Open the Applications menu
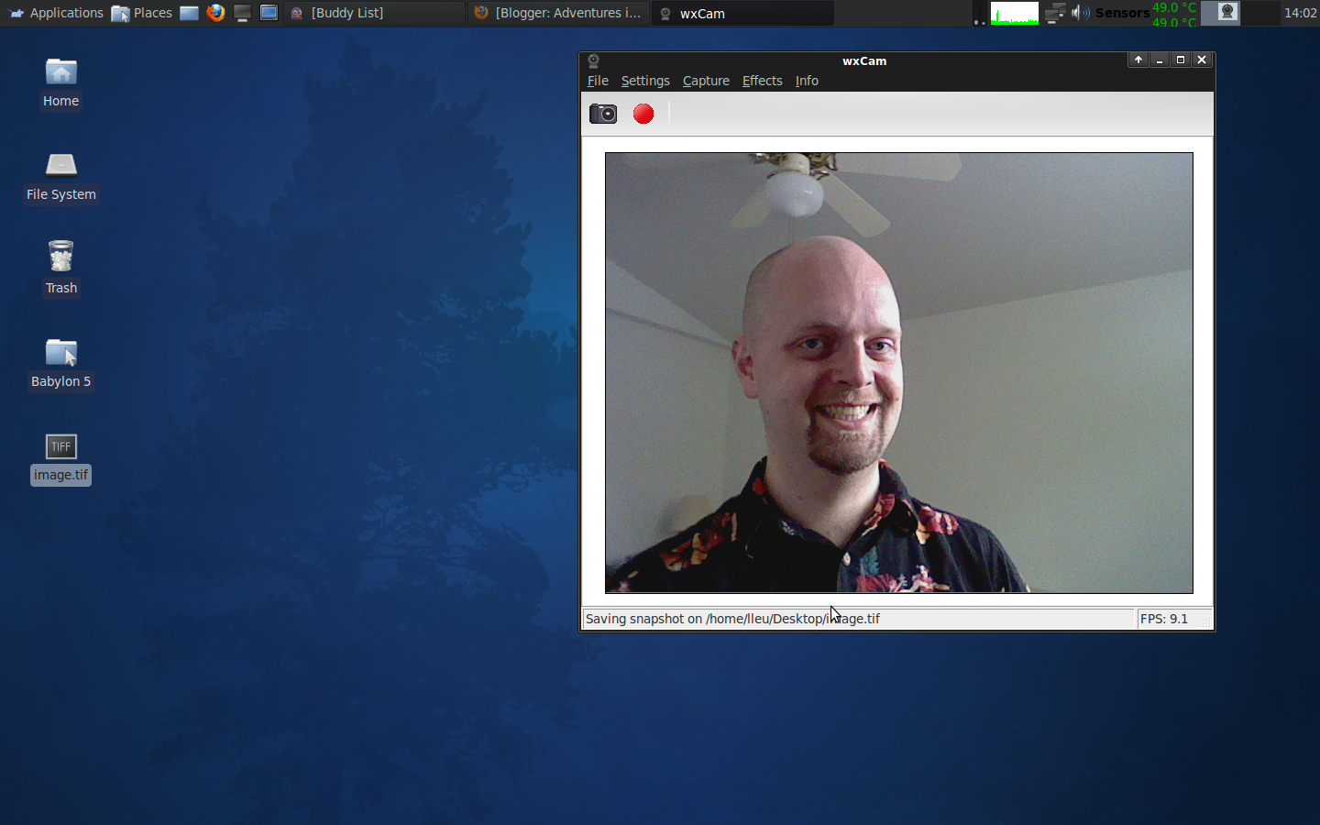This screenshot has width=1320, height=825. 55,13
